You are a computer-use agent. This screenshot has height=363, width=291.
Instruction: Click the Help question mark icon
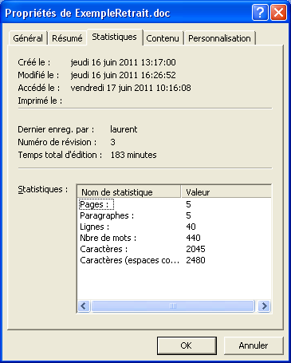coord(260,13)
